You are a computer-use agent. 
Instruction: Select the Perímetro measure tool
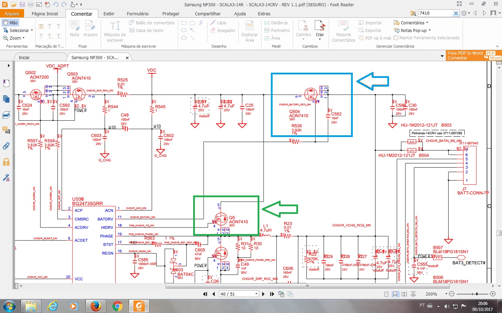coord(277,30)
